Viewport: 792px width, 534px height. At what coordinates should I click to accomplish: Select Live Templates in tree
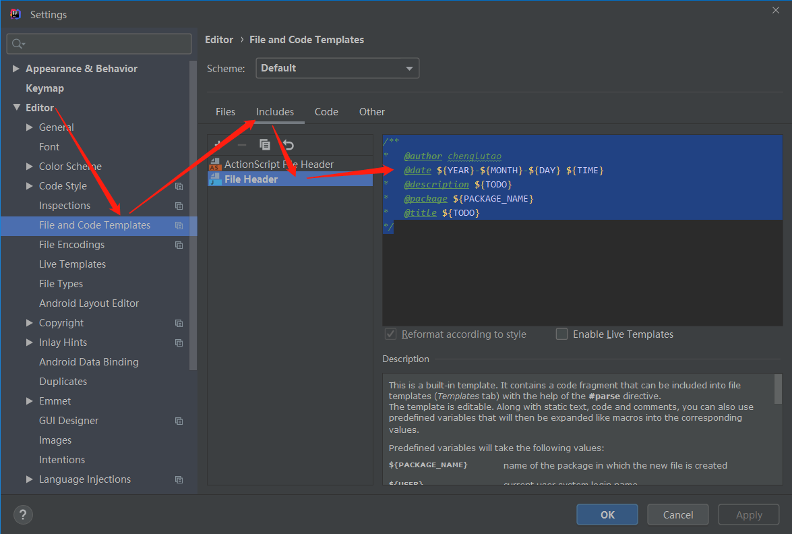pyautogui.click(x=72, y=264)
